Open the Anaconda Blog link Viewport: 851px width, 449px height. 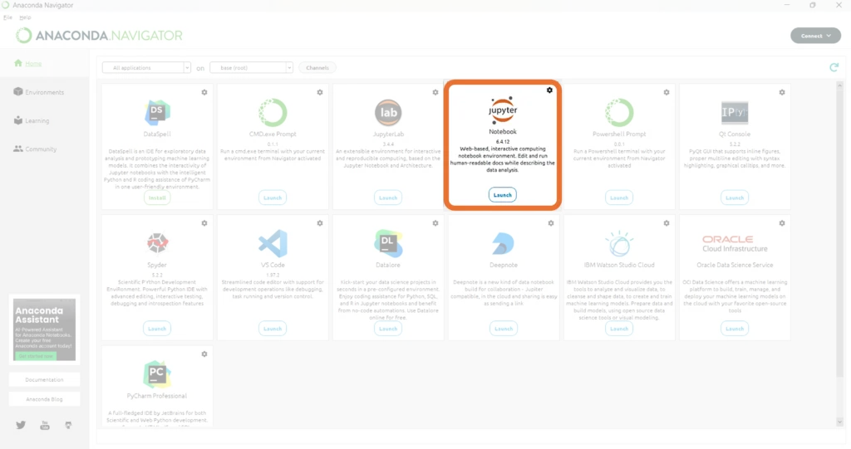(x=45, y=399)
